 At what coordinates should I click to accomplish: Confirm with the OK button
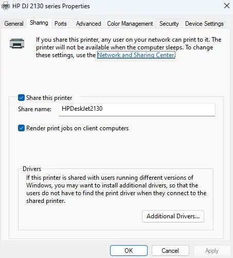click(129, 251)
